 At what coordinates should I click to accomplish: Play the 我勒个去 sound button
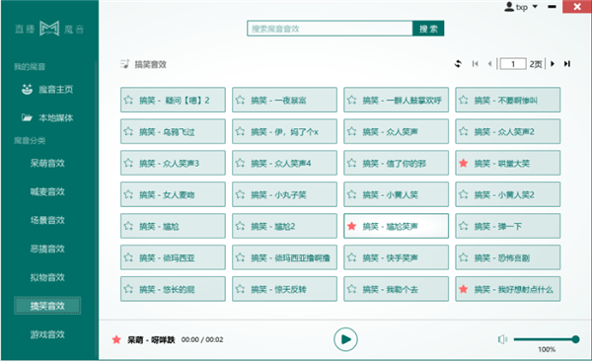397,289
